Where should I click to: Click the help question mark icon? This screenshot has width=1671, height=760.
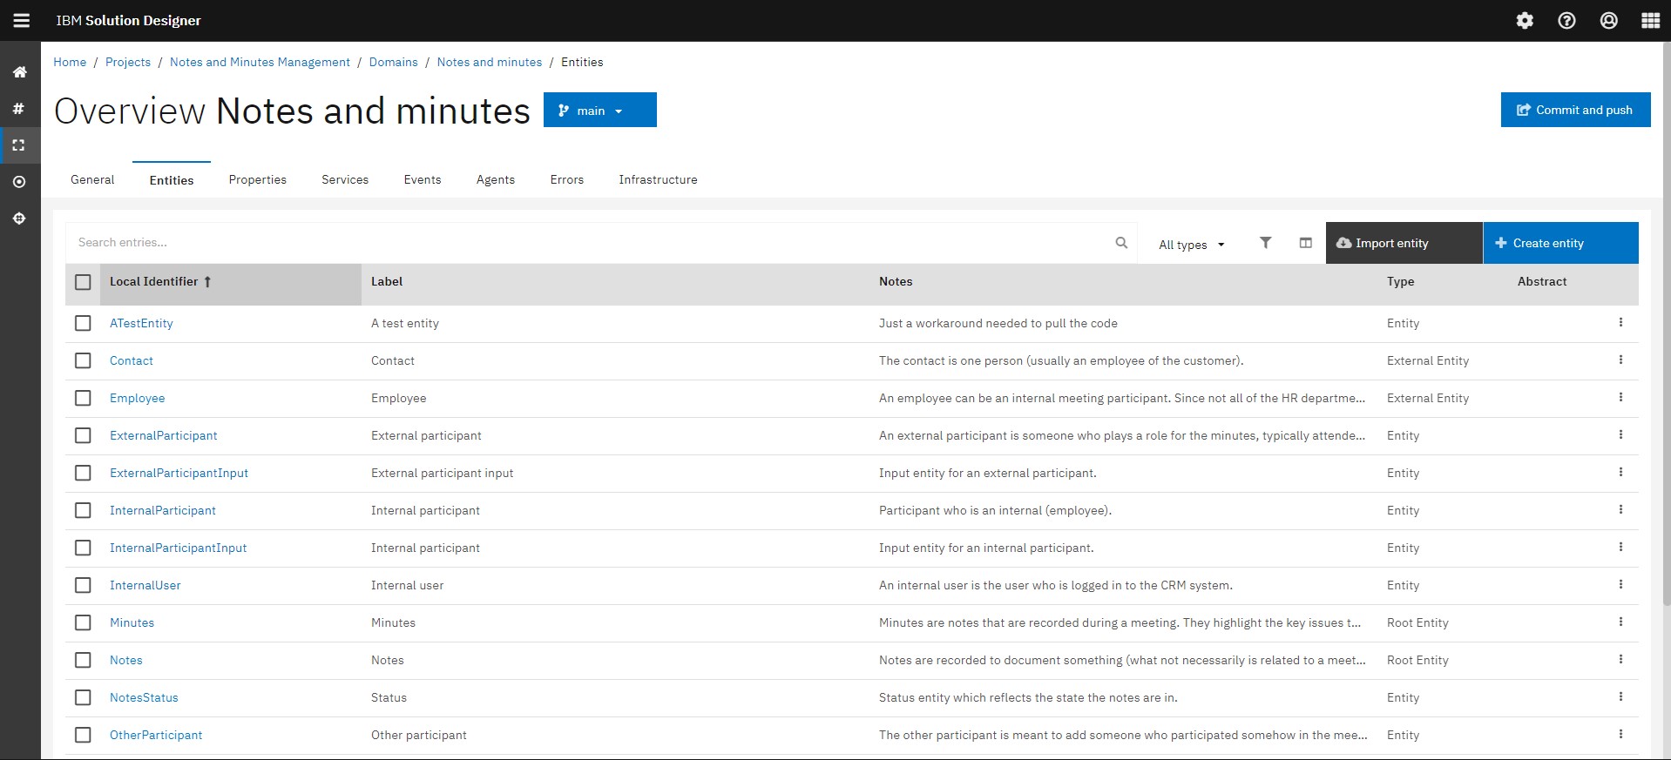pyautogui.click(x=1566, y=20)
